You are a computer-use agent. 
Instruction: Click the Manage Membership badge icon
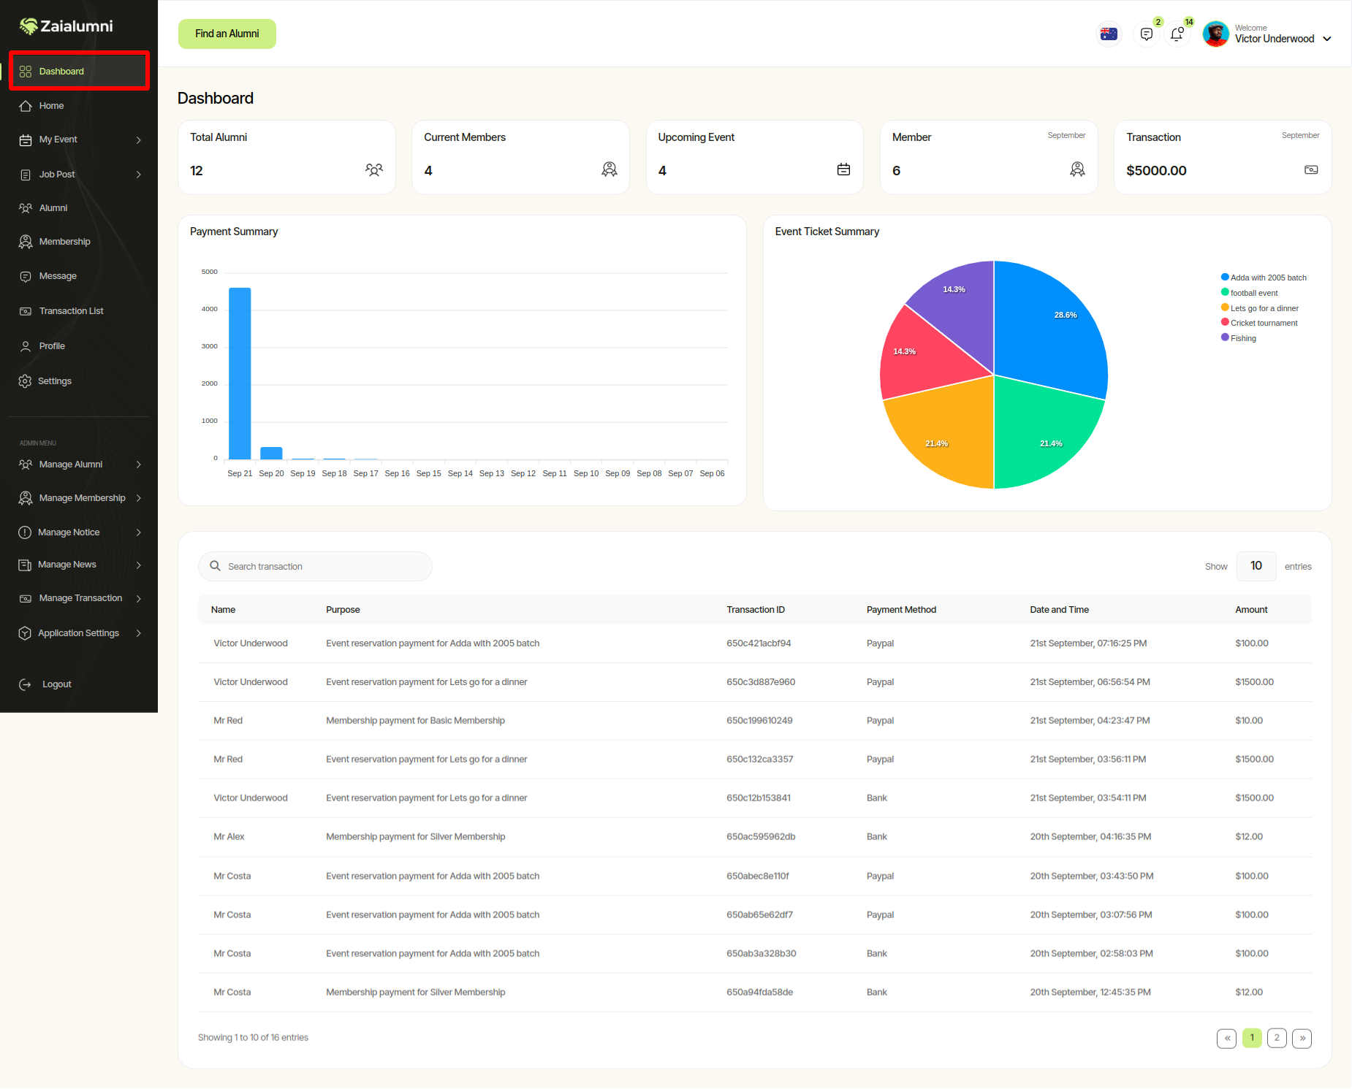pos(26,498)
